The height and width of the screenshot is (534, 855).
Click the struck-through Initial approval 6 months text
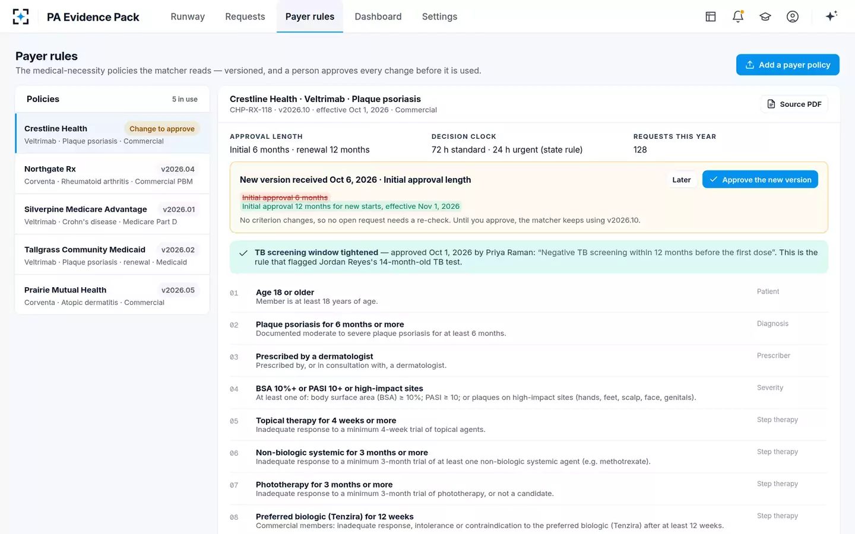(x=285, y=198)
